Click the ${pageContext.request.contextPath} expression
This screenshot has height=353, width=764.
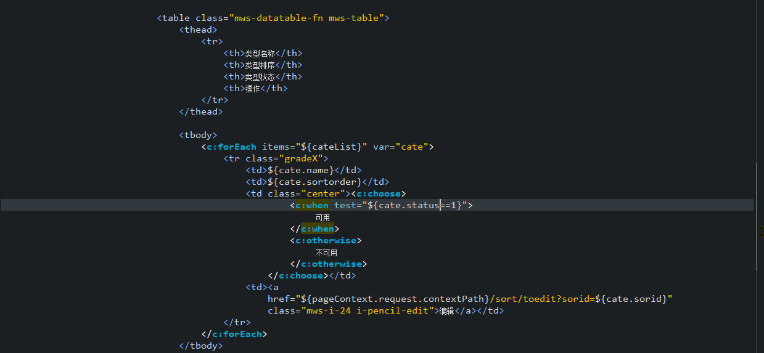coord(395,299)
